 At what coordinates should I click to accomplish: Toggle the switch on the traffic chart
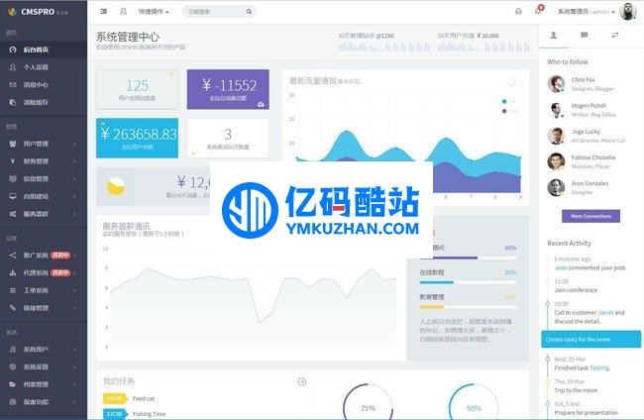(514, 81)
